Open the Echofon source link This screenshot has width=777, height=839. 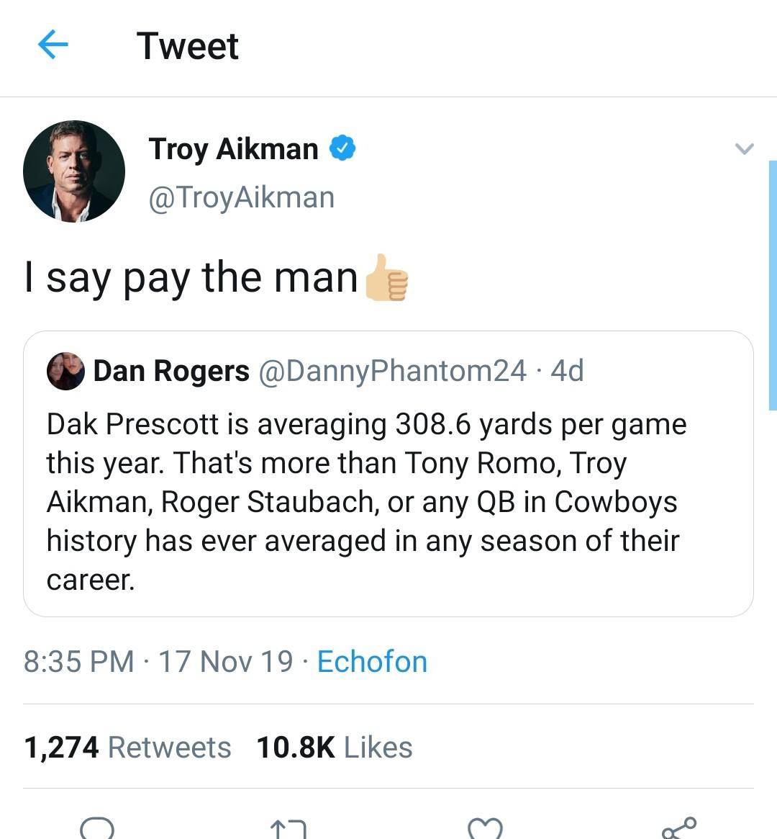click(x=372, y=661)
